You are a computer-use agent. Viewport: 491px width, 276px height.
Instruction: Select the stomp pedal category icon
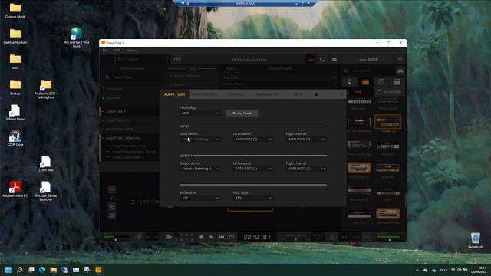tap(350, 82)
